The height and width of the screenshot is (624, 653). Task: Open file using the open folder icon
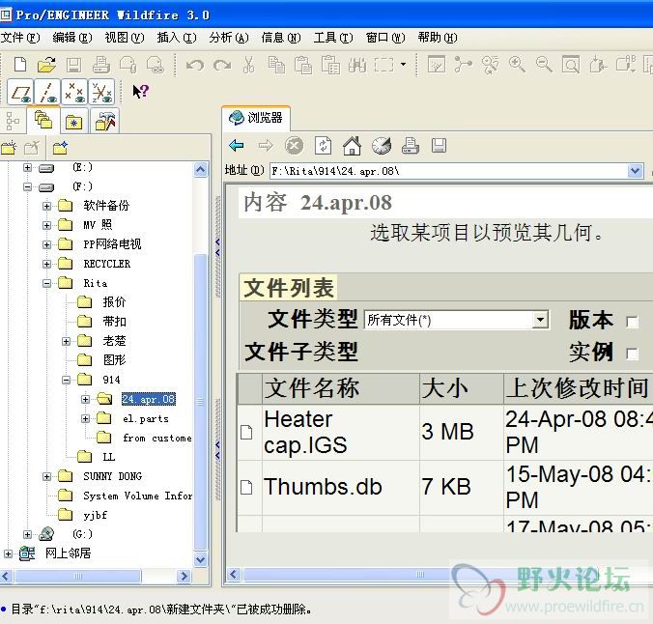pyautogui.click(x=46, y=65)
